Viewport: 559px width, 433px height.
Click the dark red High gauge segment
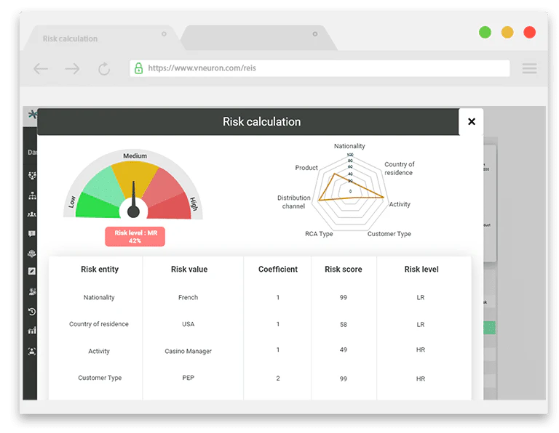tap(171, 208)
